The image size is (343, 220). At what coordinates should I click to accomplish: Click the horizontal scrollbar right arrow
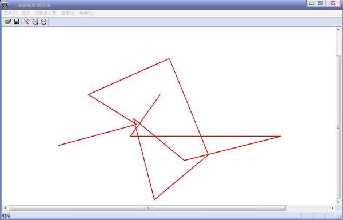(x=332, y=208)
